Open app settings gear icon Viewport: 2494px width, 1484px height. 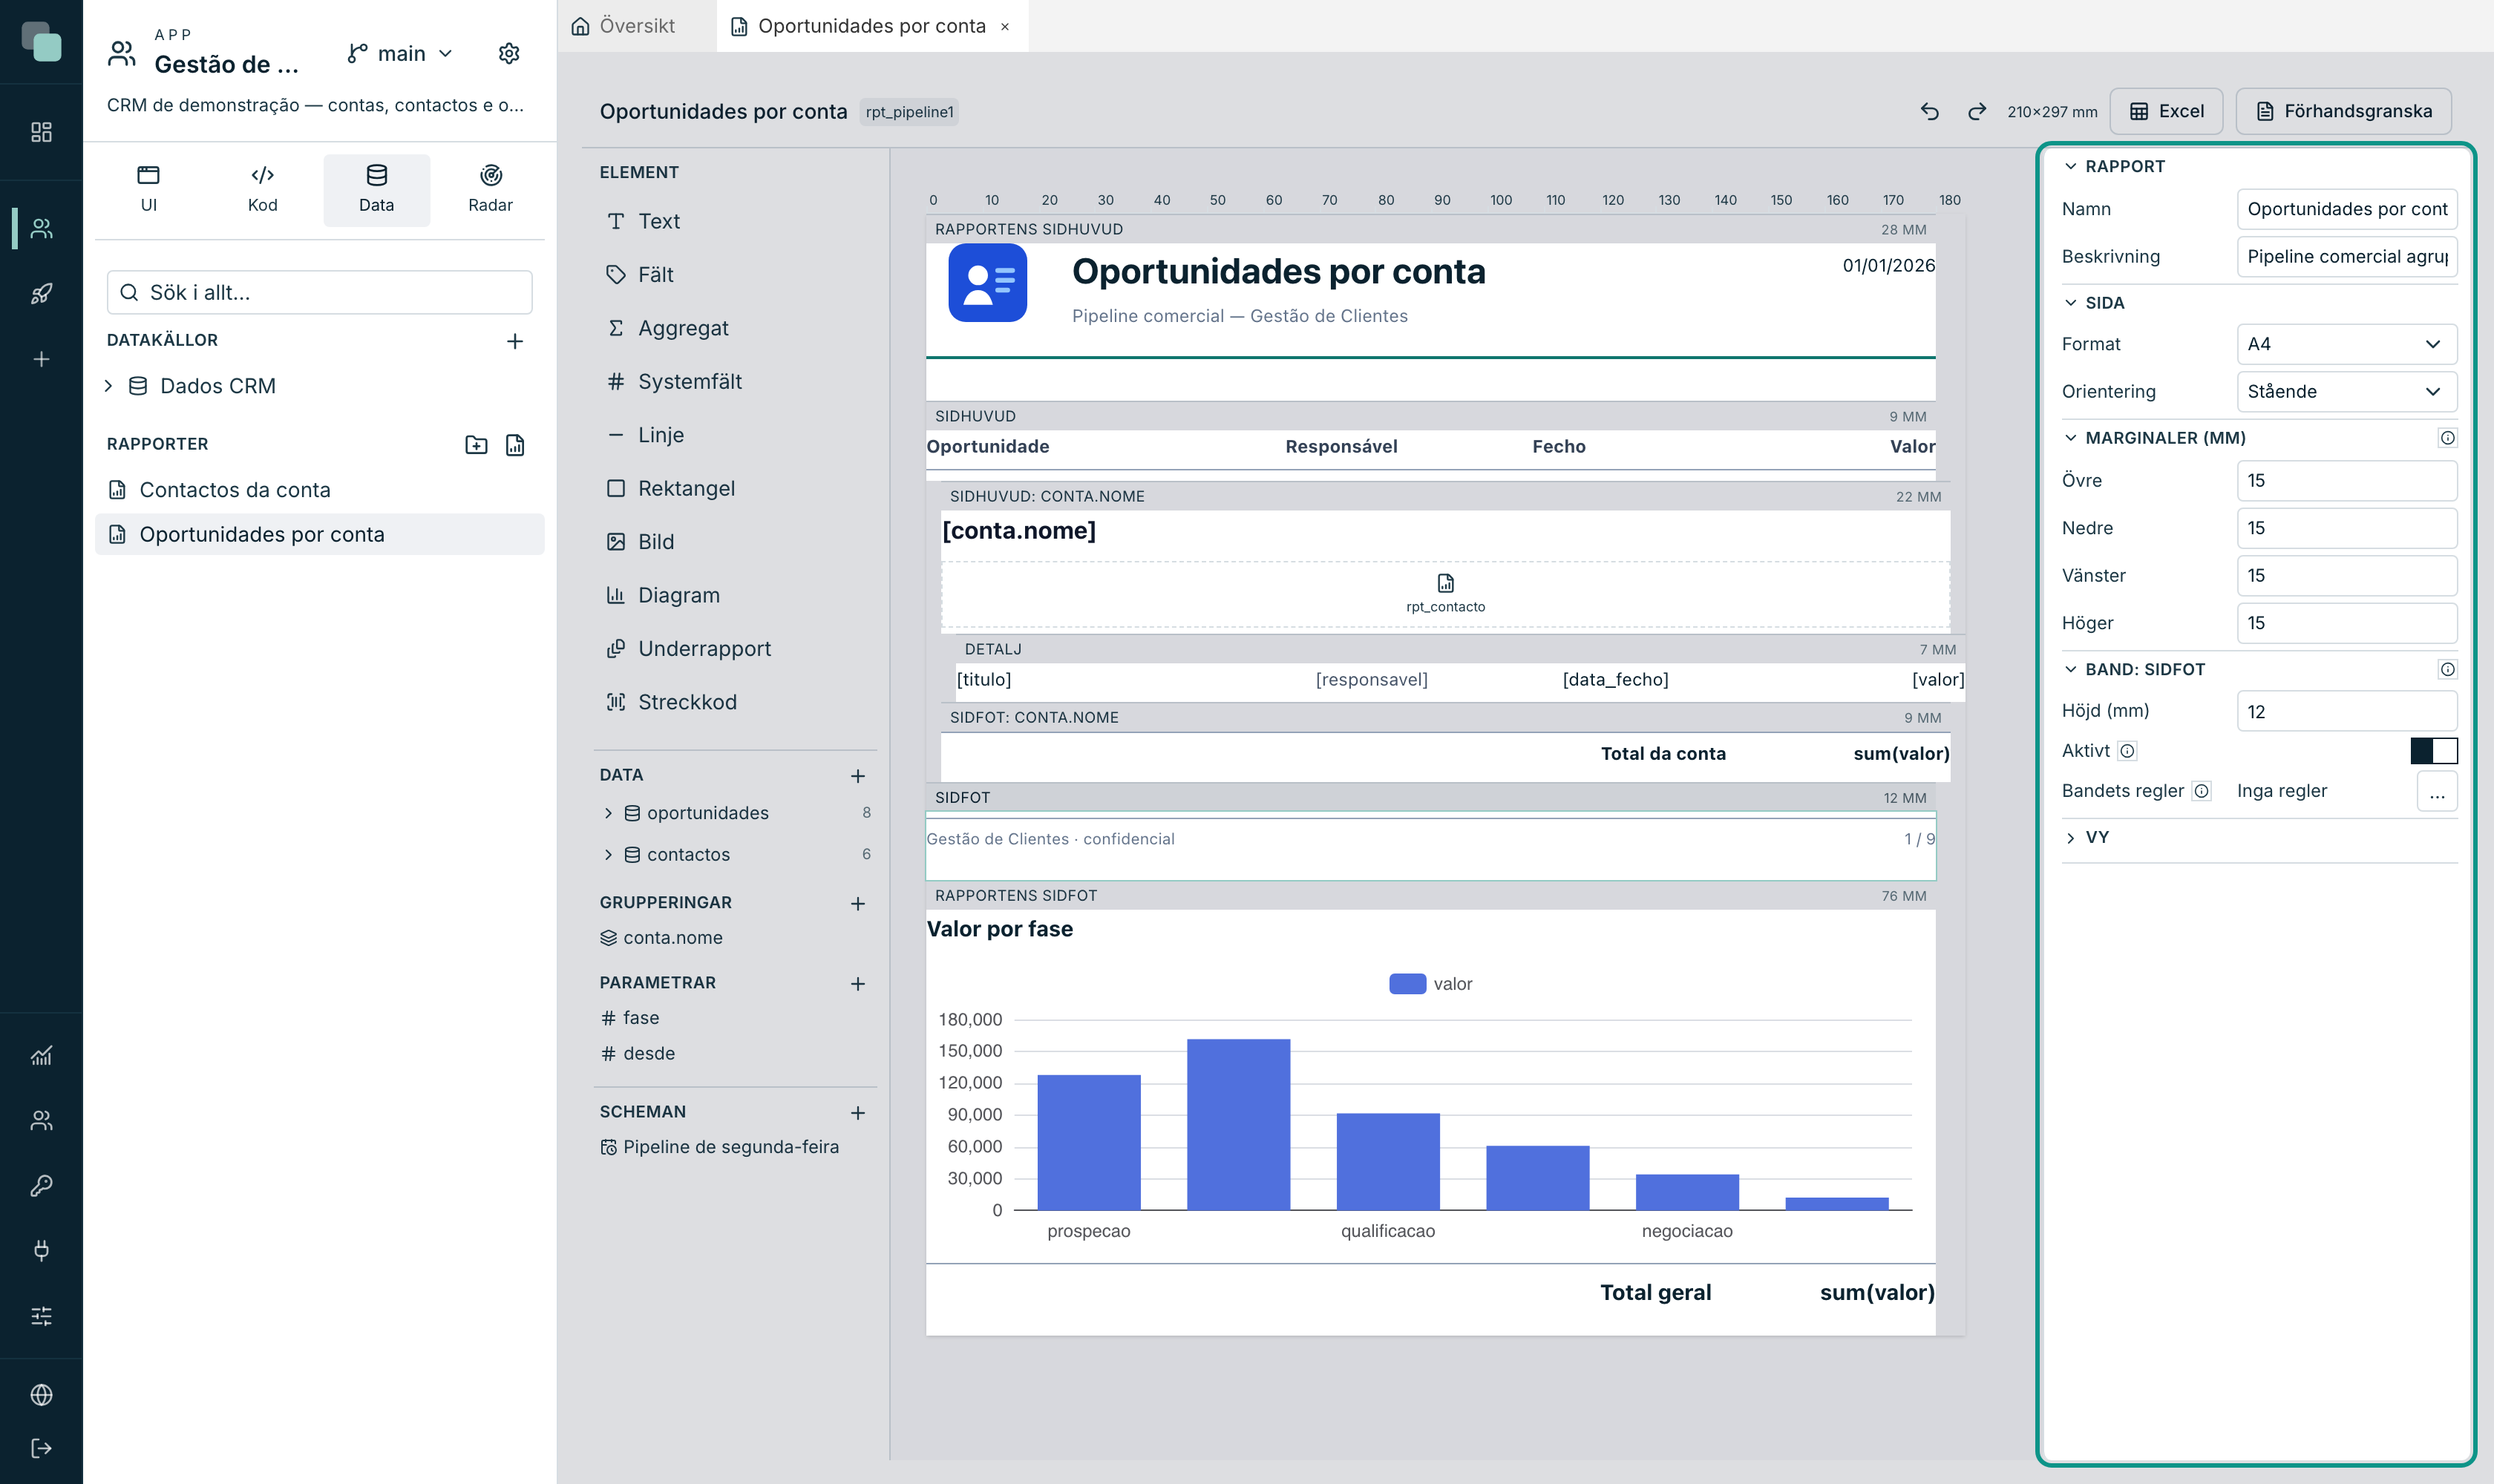tap(509, 53)
